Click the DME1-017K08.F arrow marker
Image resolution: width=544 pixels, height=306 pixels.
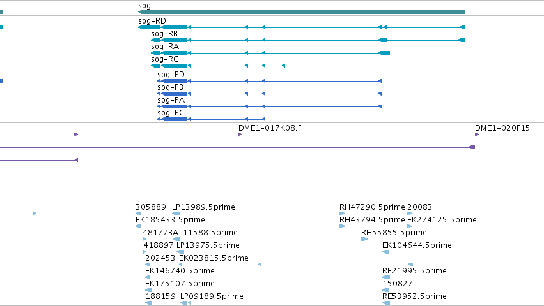240,135
